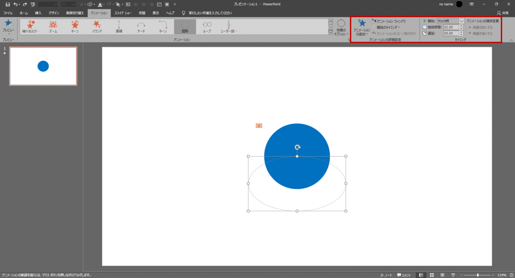Select slide 1 thumbnail
The height and width of the screenshot is (278, 515).
click(43, 66)
